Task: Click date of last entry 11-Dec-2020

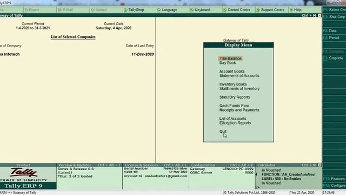Action: tap(143, 54)
